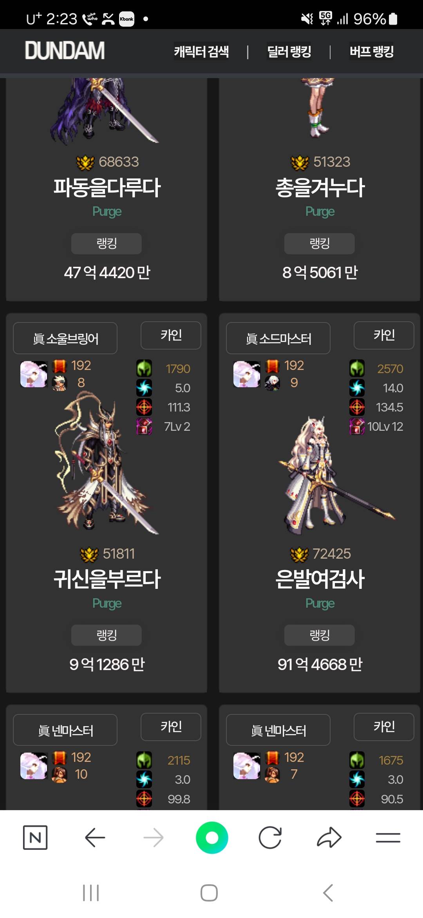
Task: Open the 버프 랭킹 tab
Action: (372, 51)
